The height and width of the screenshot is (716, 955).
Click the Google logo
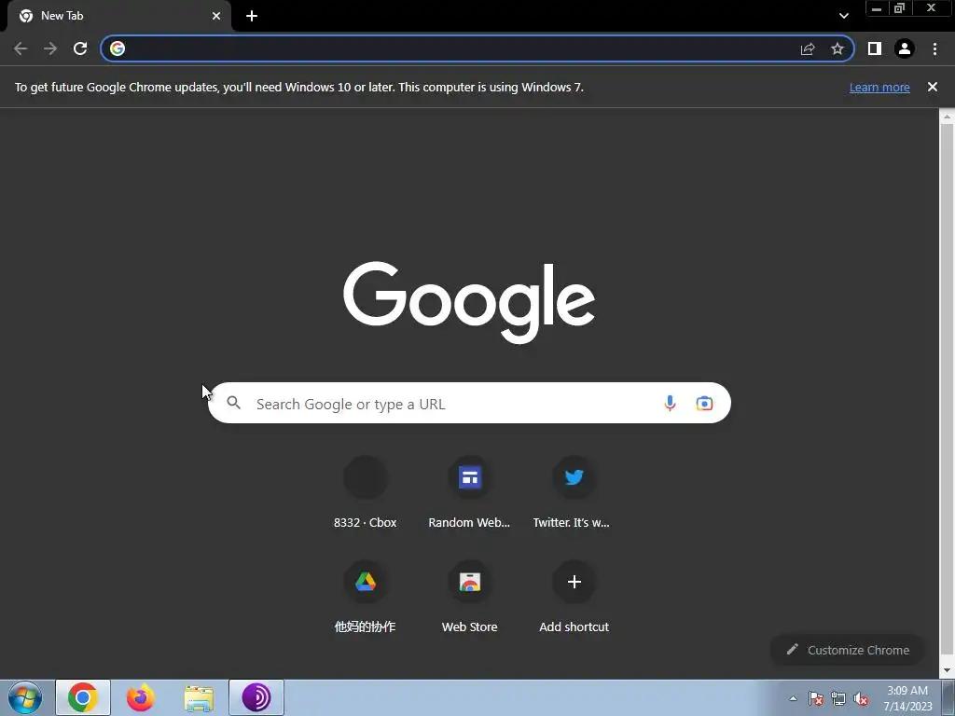pos(469,303)
